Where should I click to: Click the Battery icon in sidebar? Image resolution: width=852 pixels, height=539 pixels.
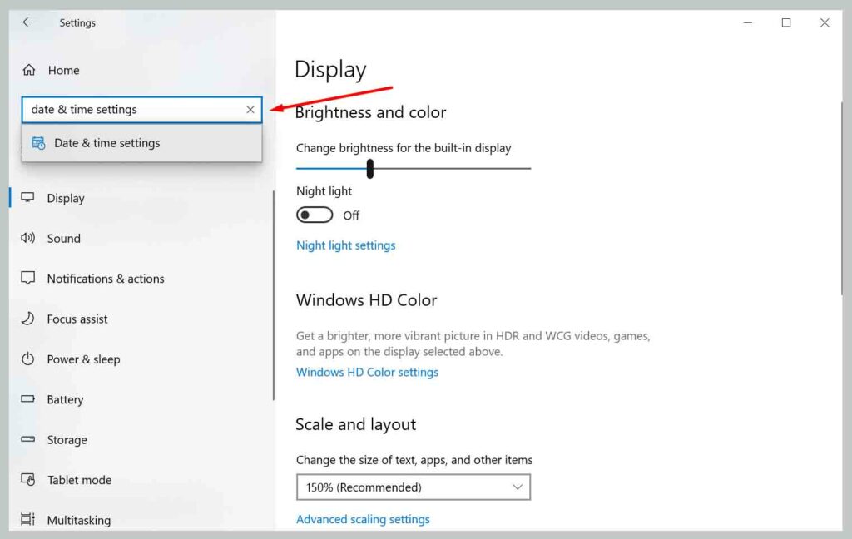tap(28, 399)
